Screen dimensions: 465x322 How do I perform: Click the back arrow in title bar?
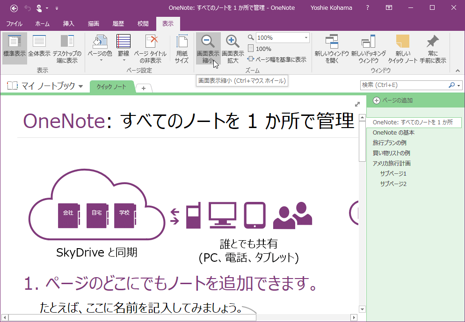coord(14,8)
